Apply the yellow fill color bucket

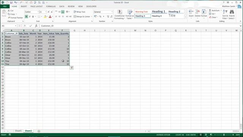(45, 16)
